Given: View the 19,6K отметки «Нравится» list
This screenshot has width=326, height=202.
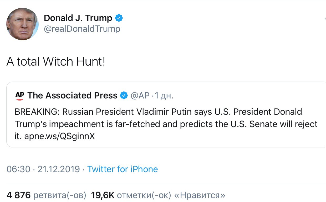Looking at the screenshot, I should (158, 195).
